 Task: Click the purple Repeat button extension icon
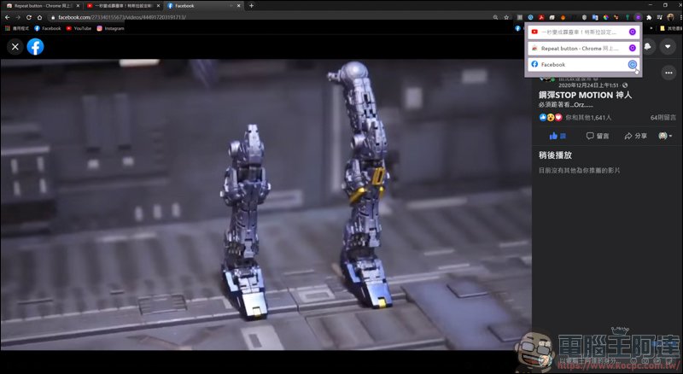[x=638, y=17]
